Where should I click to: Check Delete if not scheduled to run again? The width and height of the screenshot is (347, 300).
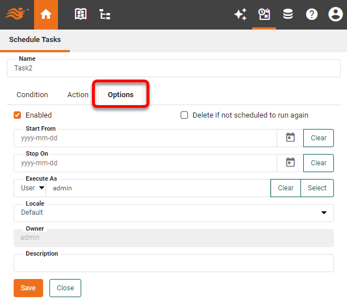click(184, 115)
